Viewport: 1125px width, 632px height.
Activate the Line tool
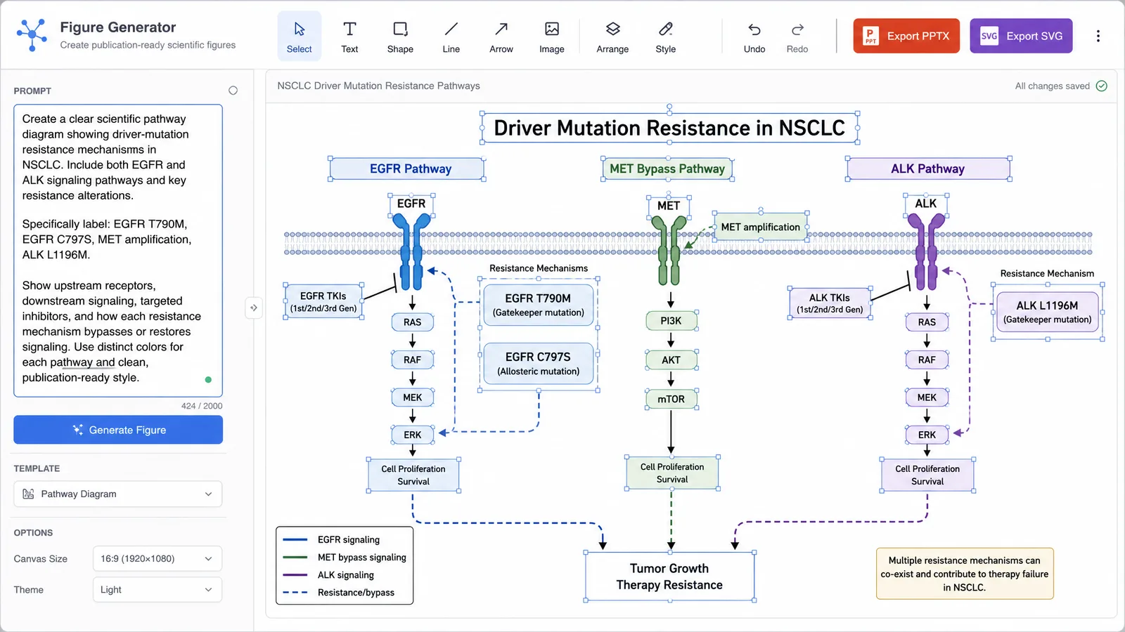(451, 37)
